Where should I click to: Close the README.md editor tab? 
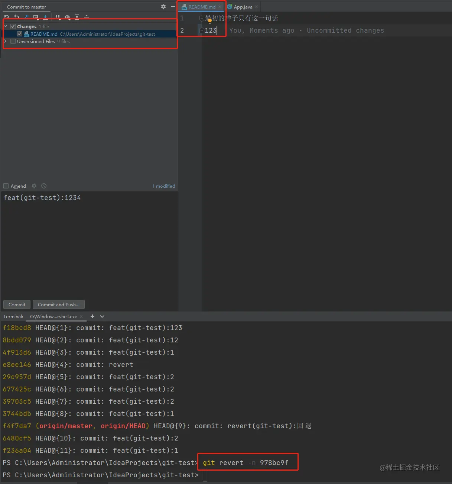pos(220,7)
